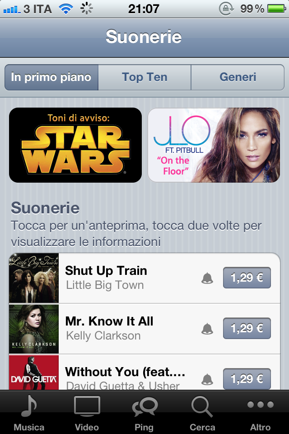Buy Shut Up Train for 1,29 €
The image size is (289, 434).
[x=247, y=278]
